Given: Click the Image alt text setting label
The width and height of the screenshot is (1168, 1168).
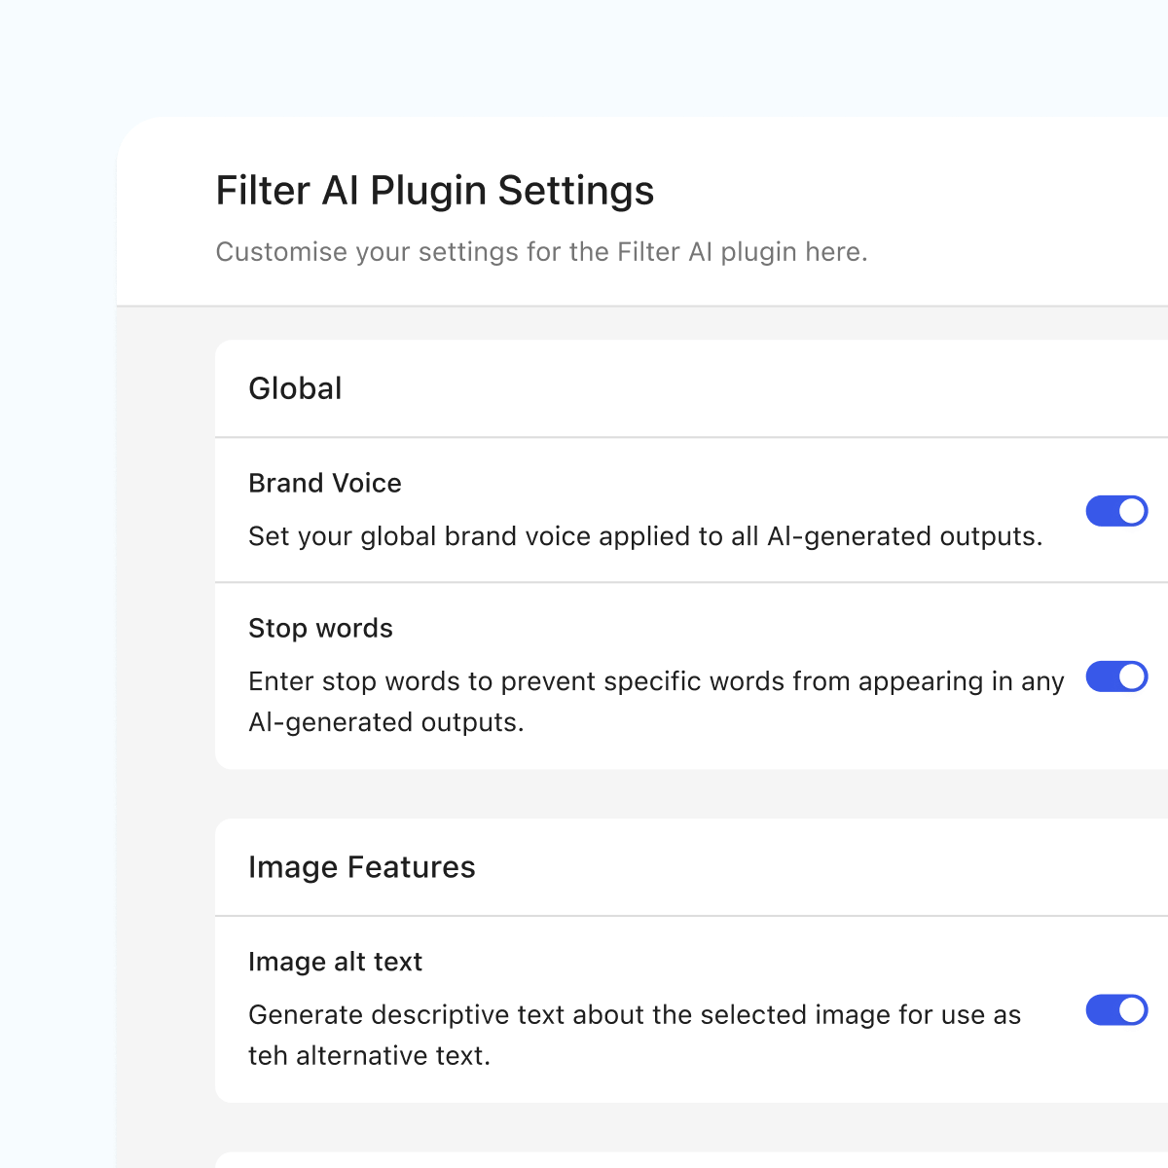Looking at the screenshot, I should point(335,962).
